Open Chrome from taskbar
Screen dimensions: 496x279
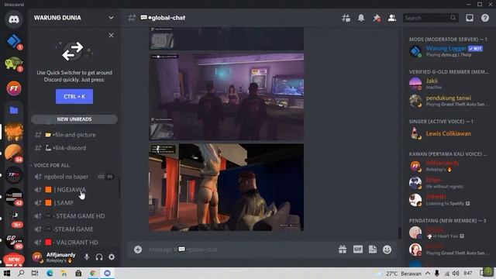[x=93, y=274]
